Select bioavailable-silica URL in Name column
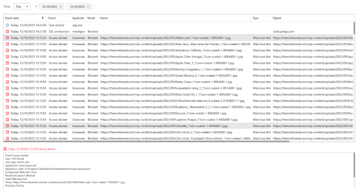 click(171, 88)
